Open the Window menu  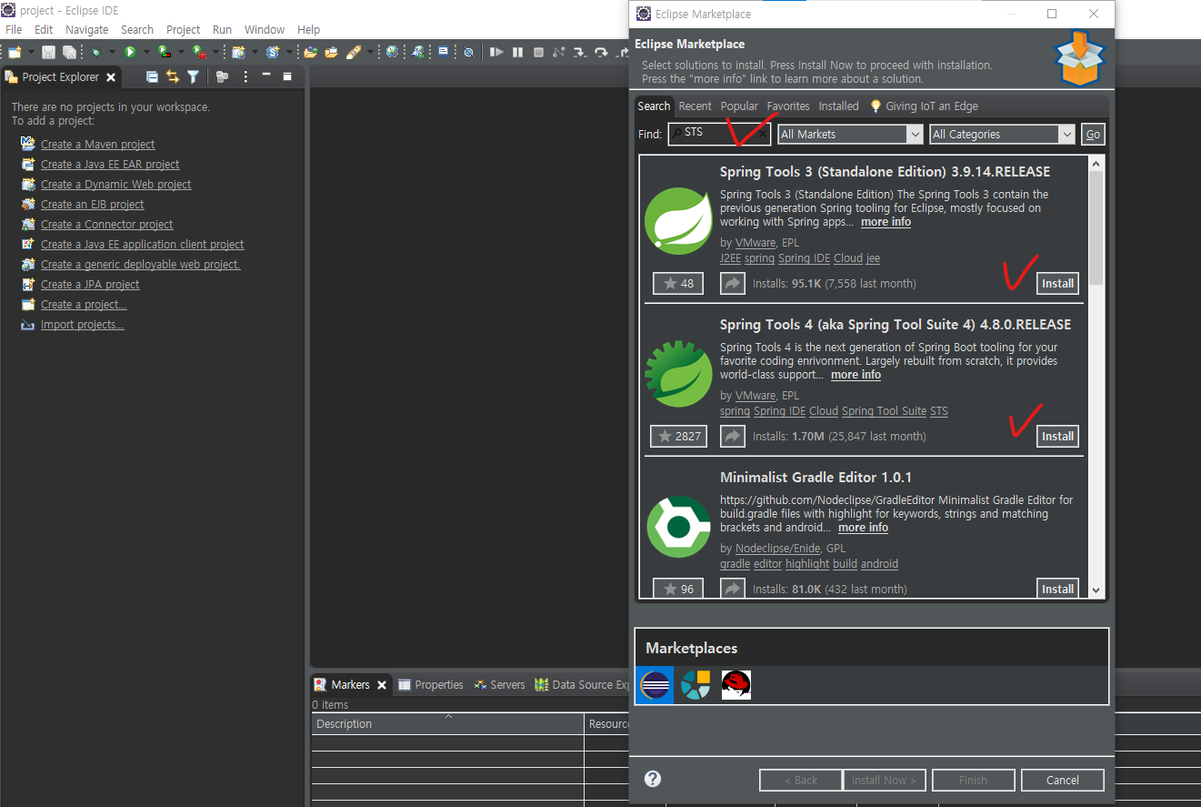(x=265, y=29)
